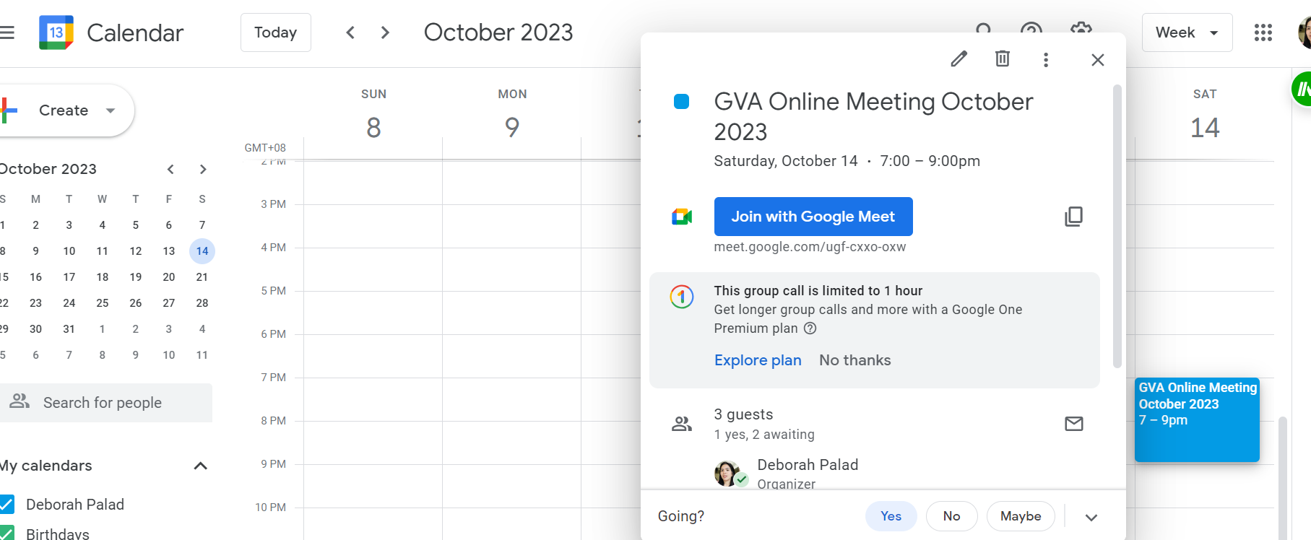This screenshot has width=1311, height=540.
Task: Open the Week view dropdown
Action: (x=1187, y=32)
